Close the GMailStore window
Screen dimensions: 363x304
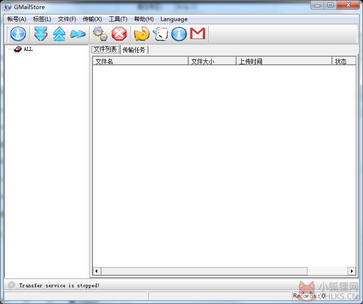click(348, 5)
